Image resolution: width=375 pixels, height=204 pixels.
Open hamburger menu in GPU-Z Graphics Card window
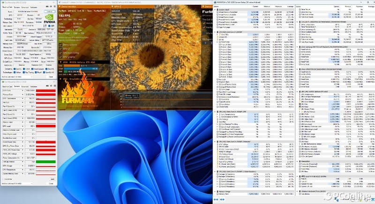click(54, 7)
